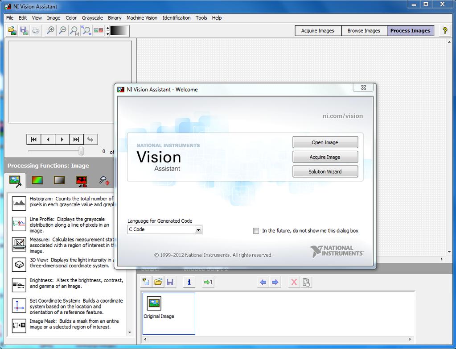
Task: Open the File menu
Action: coord(10,18)
